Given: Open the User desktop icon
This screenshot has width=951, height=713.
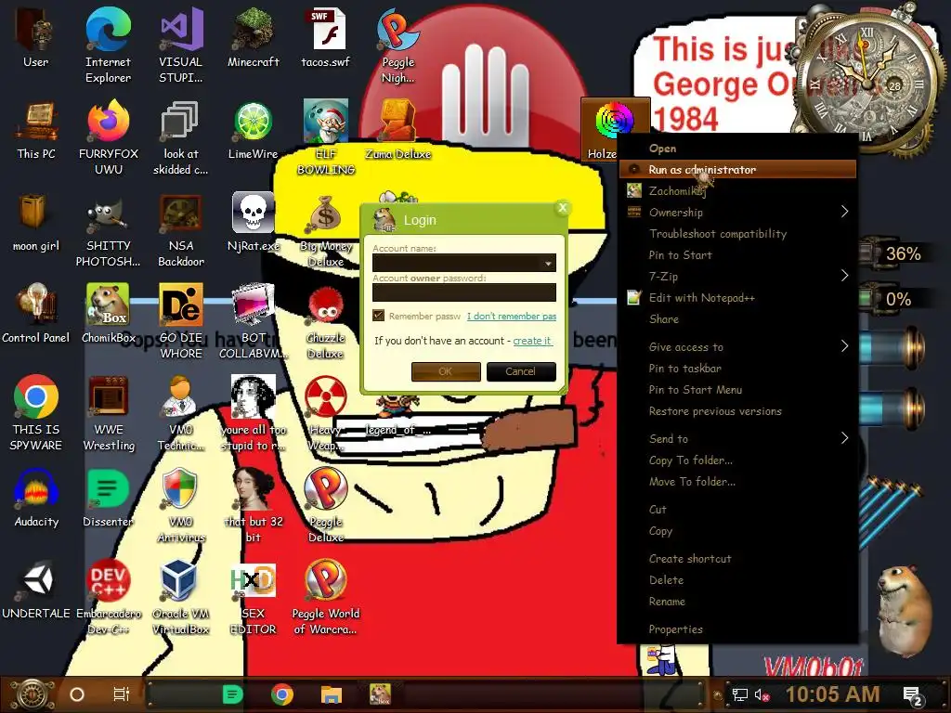Looking at the screenshot, I should (x=35, y=36).
